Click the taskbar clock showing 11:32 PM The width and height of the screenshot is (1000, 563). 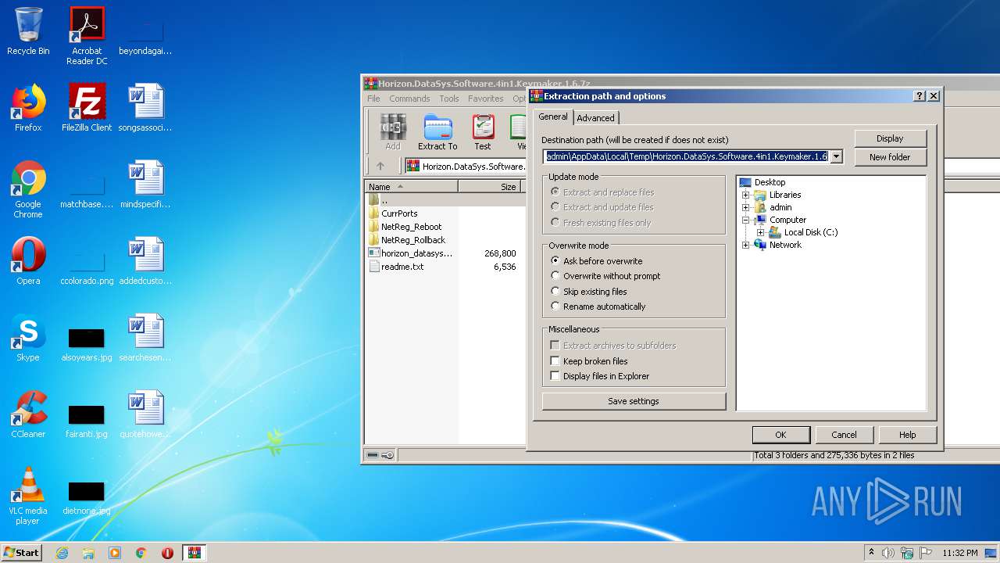click(959, 553)
